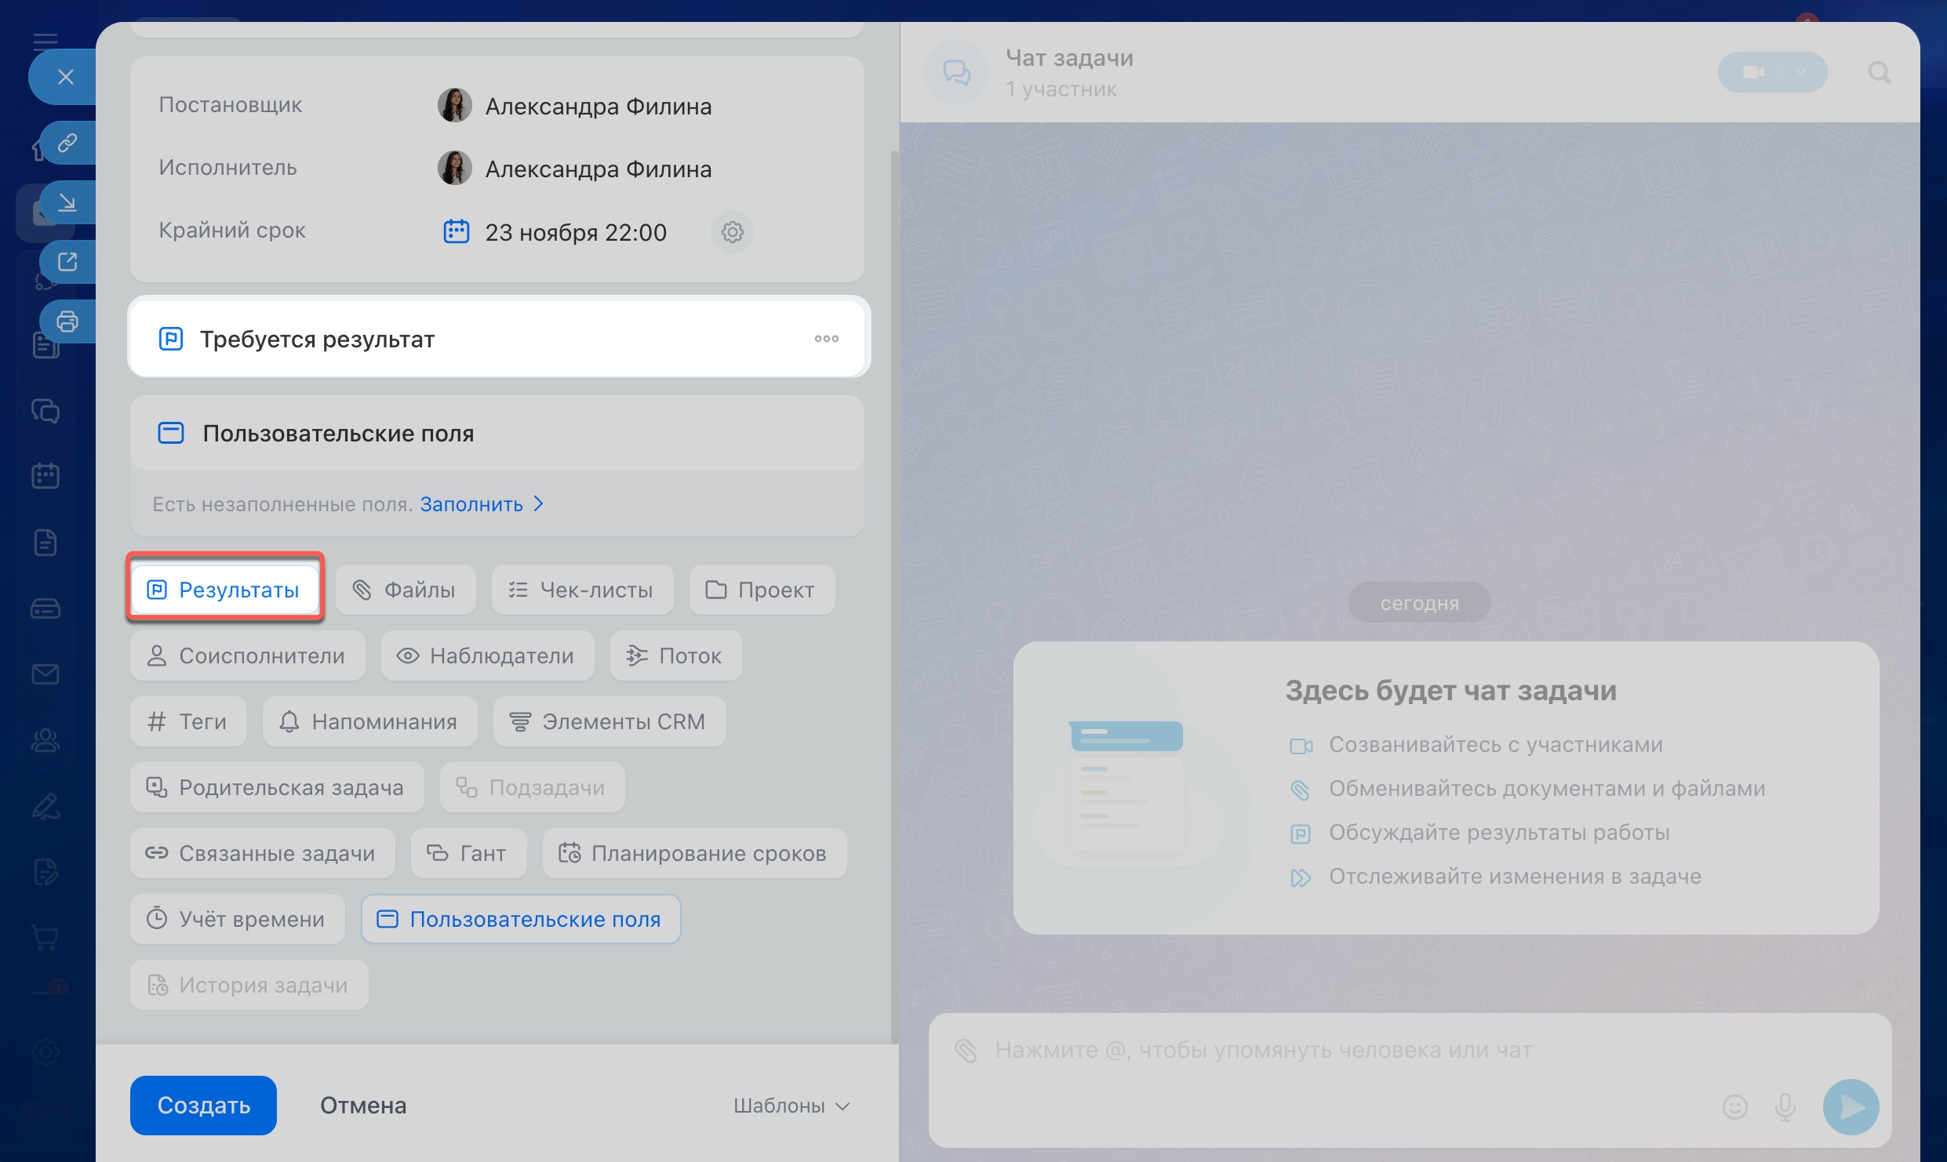Open the three-dot menu on Требуется результат
Image resolution: width=1947 pixels, height=1162 pixels.
point(826,339)
